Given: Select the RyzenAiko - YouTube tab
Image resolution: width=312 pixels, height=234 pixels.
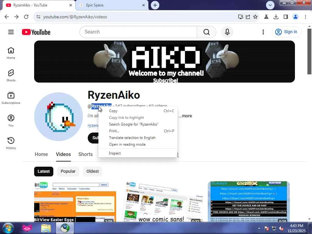Looking at the screenshot, I should [x=39, y=5].
